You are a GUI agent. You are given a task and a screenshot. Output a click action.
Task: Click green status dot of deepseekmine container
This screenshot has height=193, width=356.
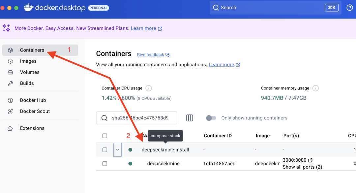coord(130,164)
